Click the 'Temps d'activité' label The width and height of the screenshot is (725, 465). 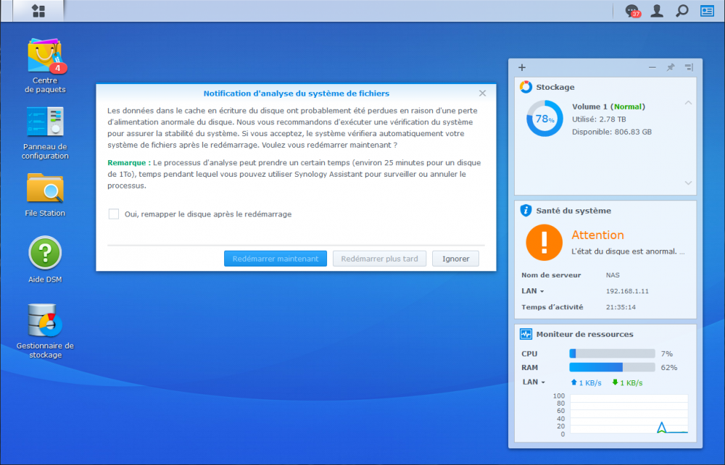(552, 307)
